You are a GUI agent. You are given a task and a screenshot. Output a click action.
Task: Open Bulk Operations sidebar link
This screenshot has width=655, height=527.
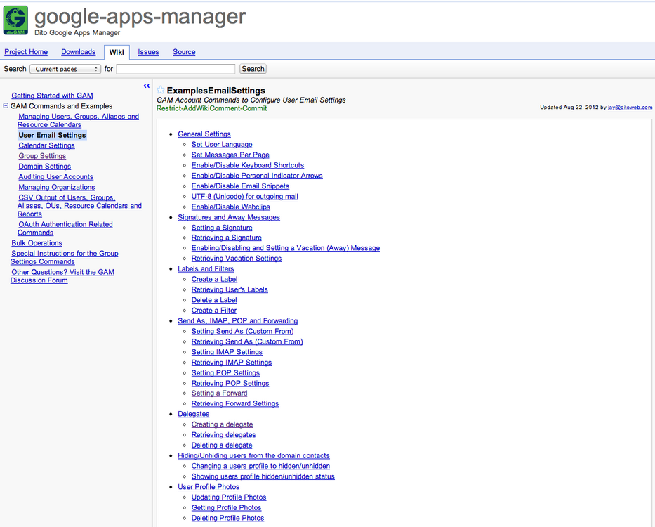point(37,243)
